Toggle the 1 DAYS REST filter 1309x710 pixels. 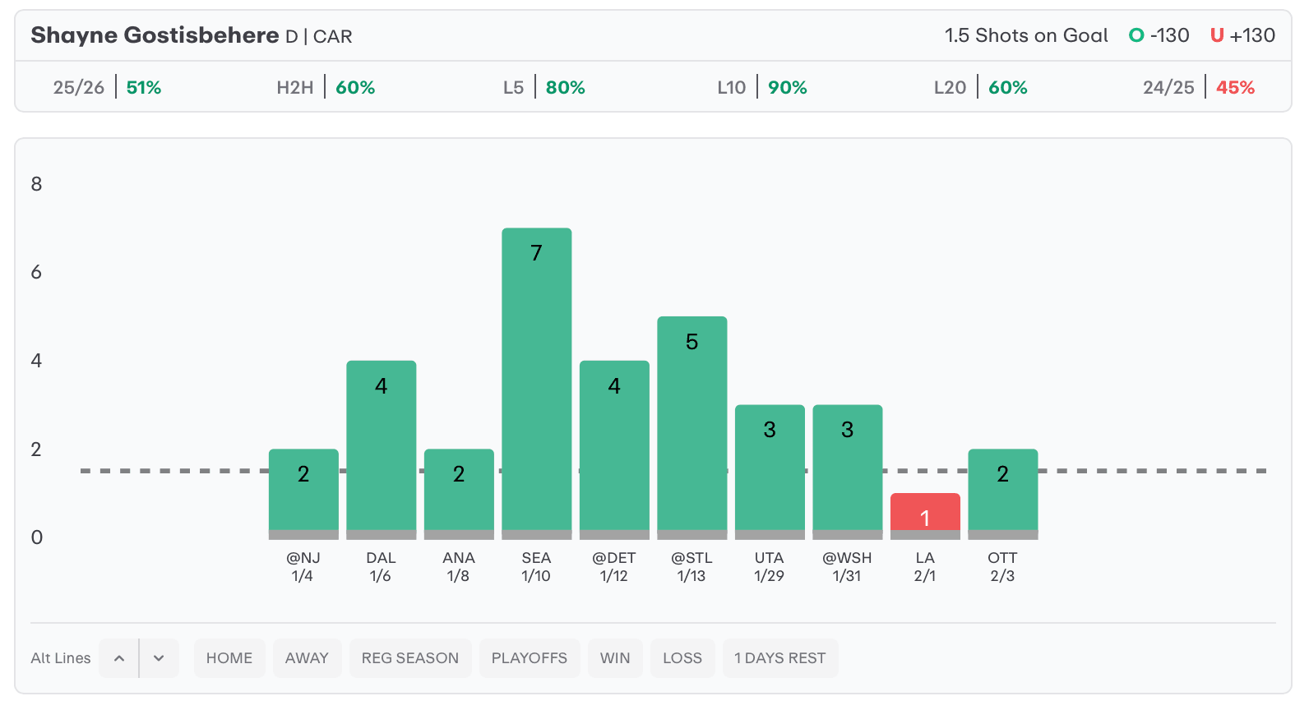coord(779,658)
